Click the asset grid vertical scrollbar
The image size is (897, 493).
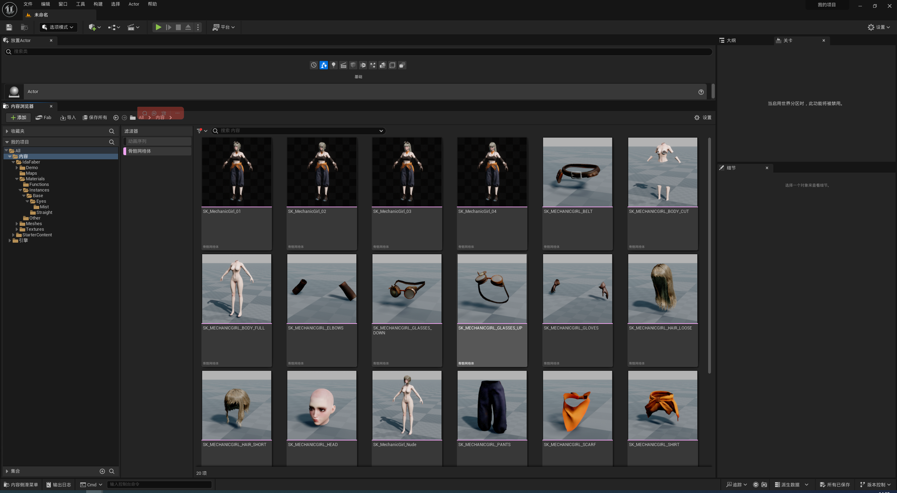click(x=710, y=256)
